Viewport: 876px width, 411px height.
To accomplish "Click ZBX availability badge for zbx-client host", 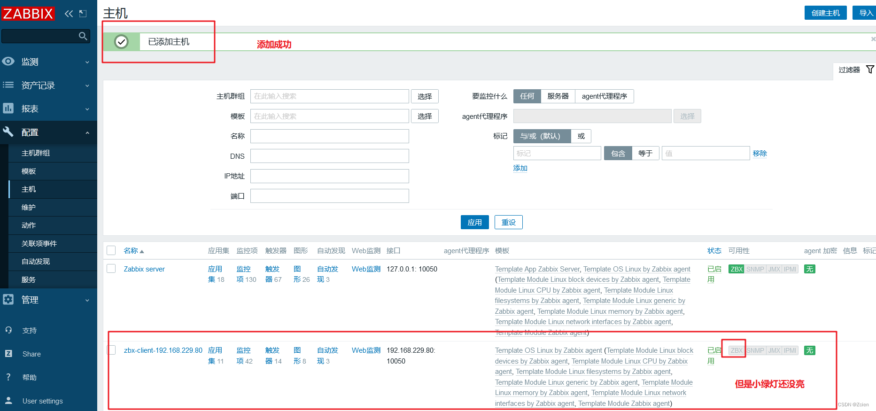I will [736, 350].
